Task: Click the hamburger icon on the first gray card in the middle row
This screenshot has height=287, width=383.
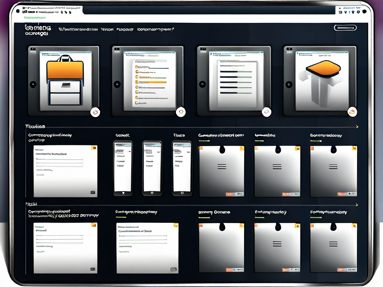Action: [222, 166]
